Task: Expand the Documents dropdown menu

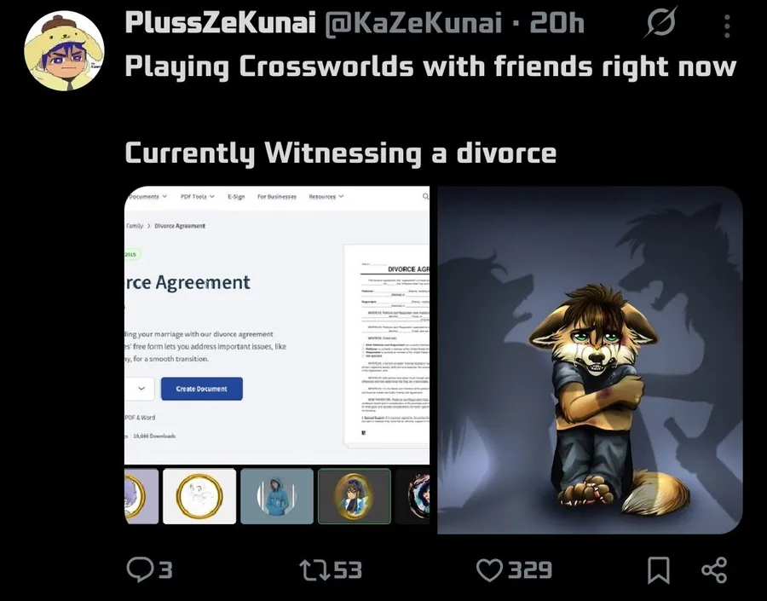Action: pyautogui.click(x=147, y=196)
